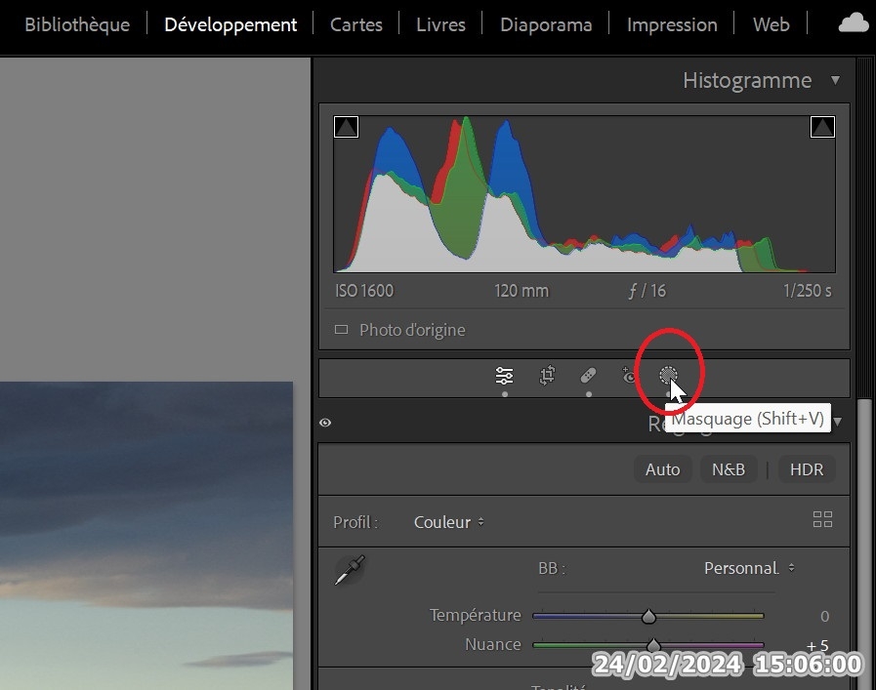Open the Profil Couleur dropdown
876x690 pixels.
coord(448,522)
